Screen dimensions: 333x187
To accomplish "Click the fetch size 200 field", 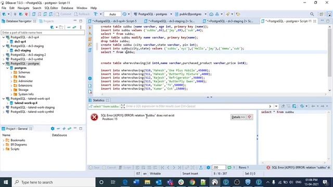I will pos(219,167).
